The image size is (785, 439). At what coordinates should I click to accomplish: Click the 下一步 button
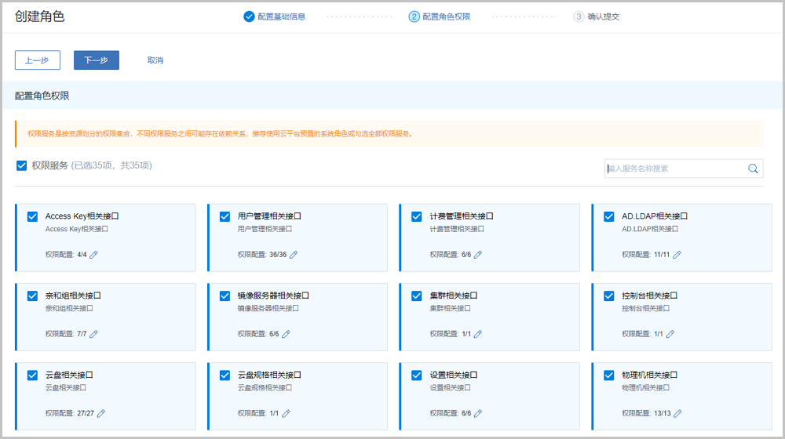[x=97, y=60]
